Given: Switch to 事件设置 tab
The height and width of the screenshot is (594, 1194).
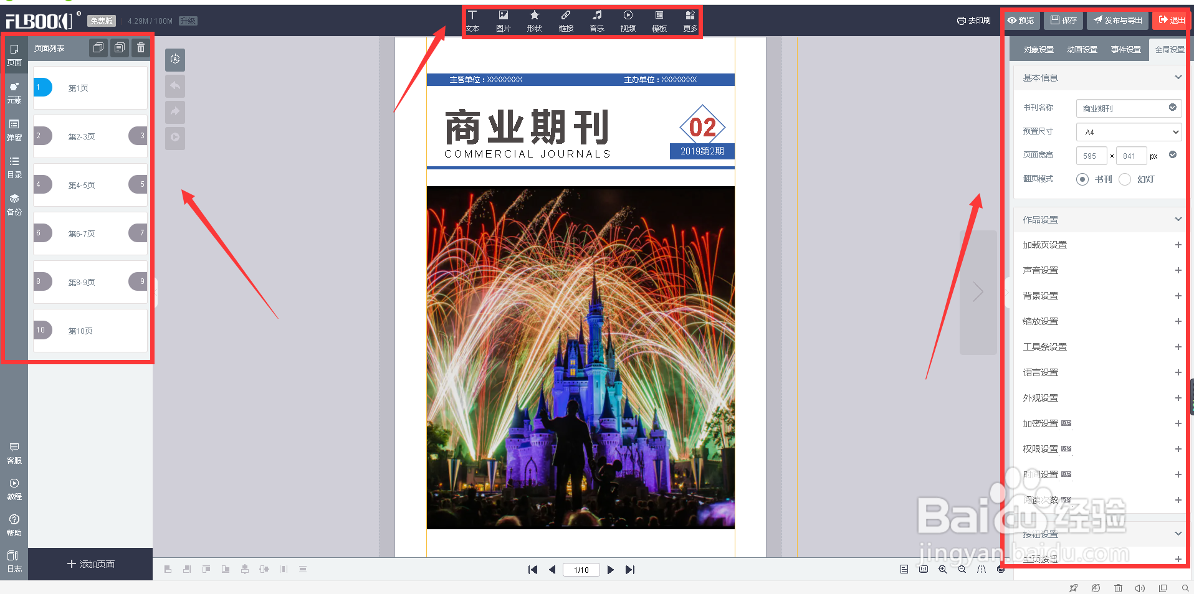Looking at the screenshot, I should tap(1126, 50).
